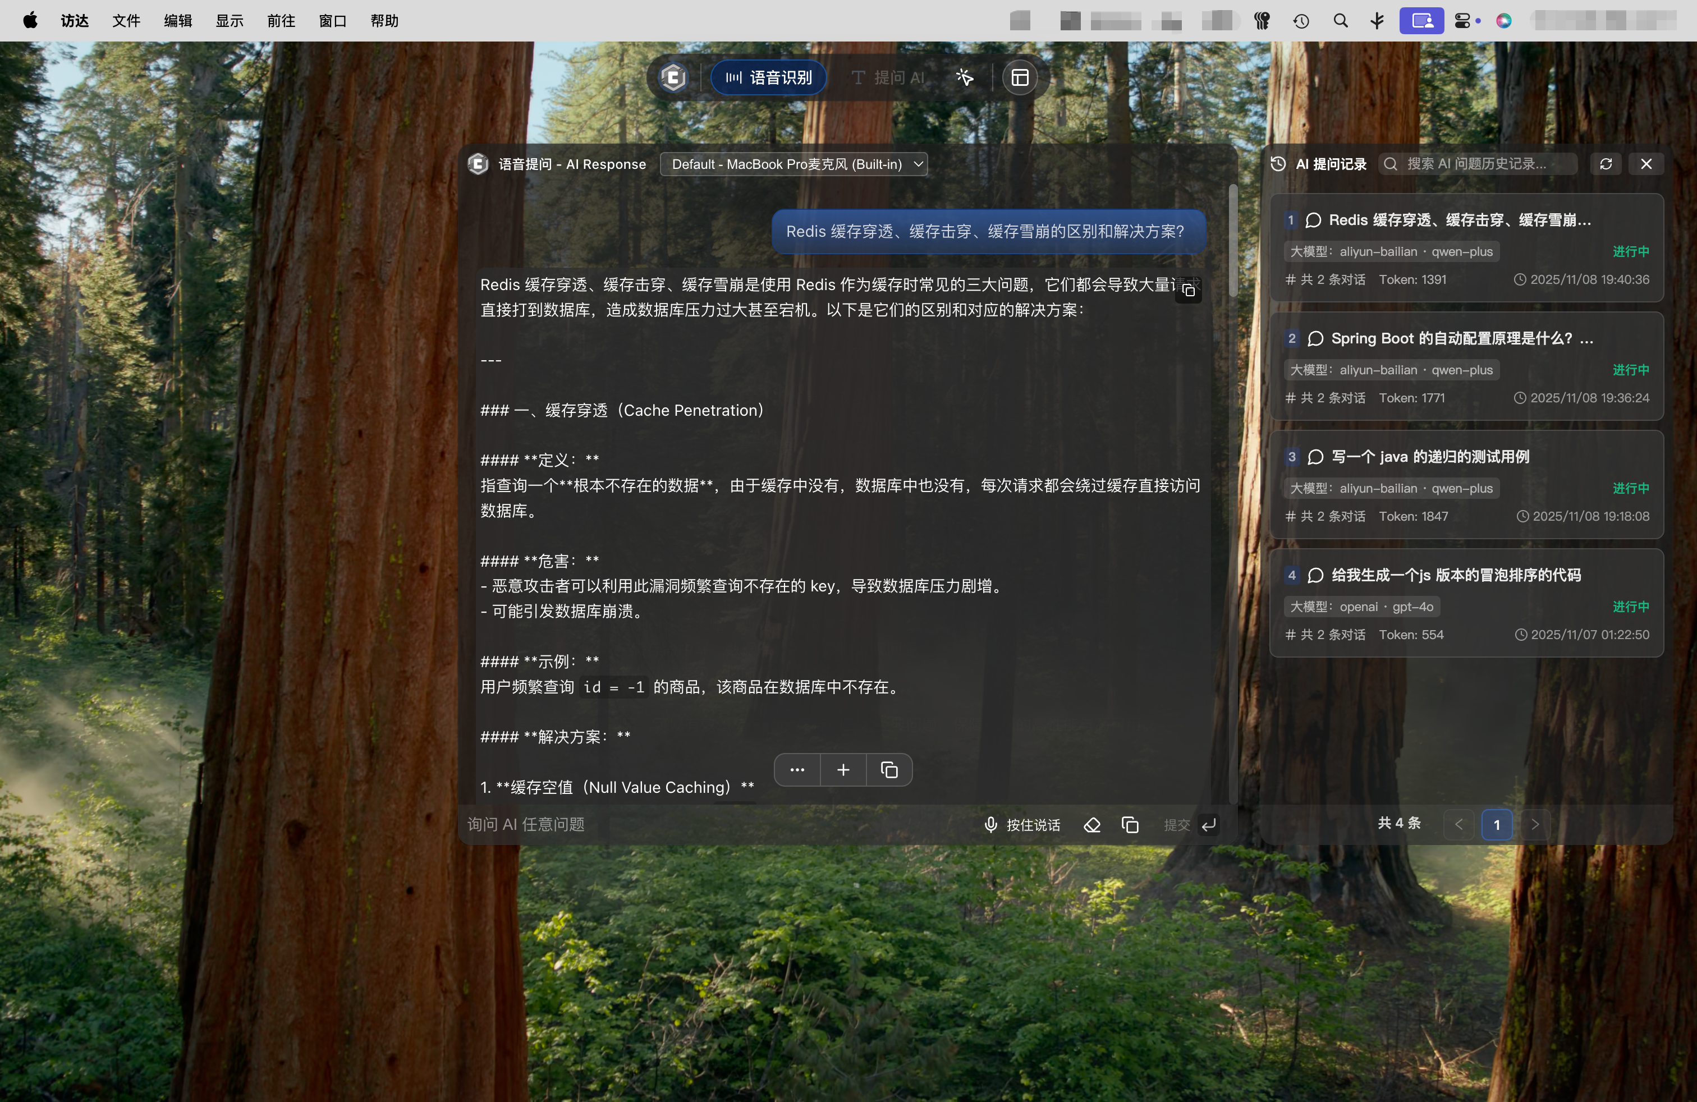Switch to 提问 AI mode

pyautogui.click(x=888, y=77)
